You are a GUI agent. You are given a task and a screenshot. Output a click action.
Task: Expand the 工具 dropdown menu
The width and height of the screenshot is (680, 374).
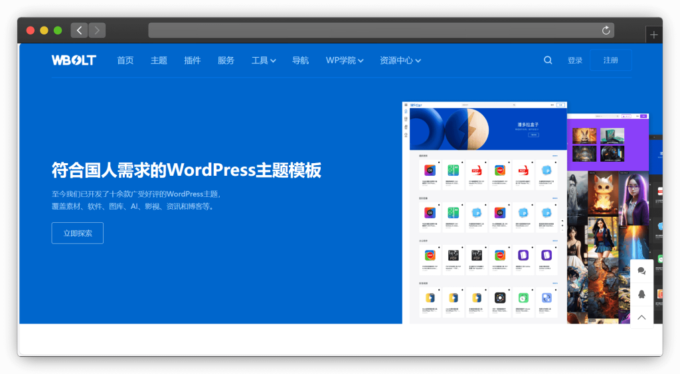pos(263,60)
